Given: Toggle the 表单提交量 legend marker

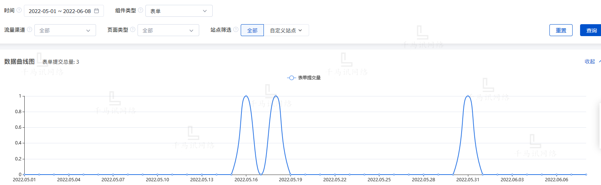Looking at the screenshot, I should pyautogui.click(x=292, y=78).
